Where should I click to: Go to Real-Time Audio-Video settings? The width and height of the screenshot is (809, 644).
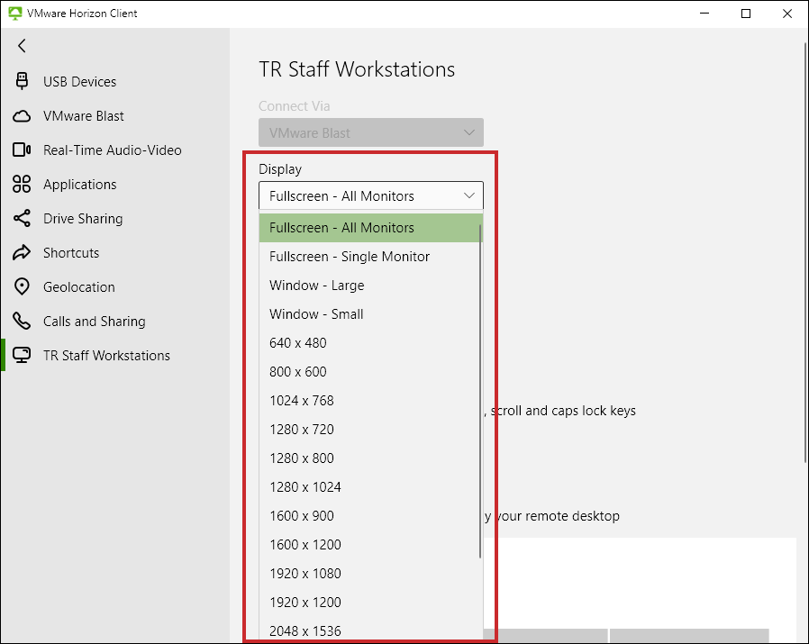(115, 150)
